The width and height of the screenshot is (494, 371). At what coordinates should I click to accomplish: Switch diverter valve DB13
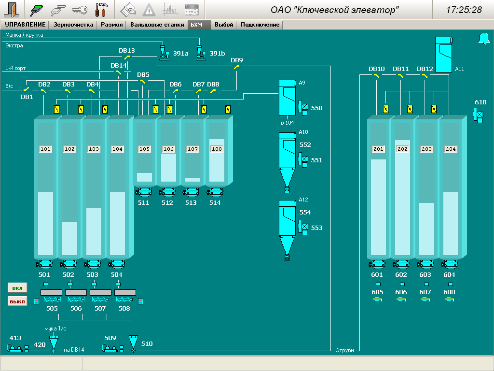tap(126, 57)
